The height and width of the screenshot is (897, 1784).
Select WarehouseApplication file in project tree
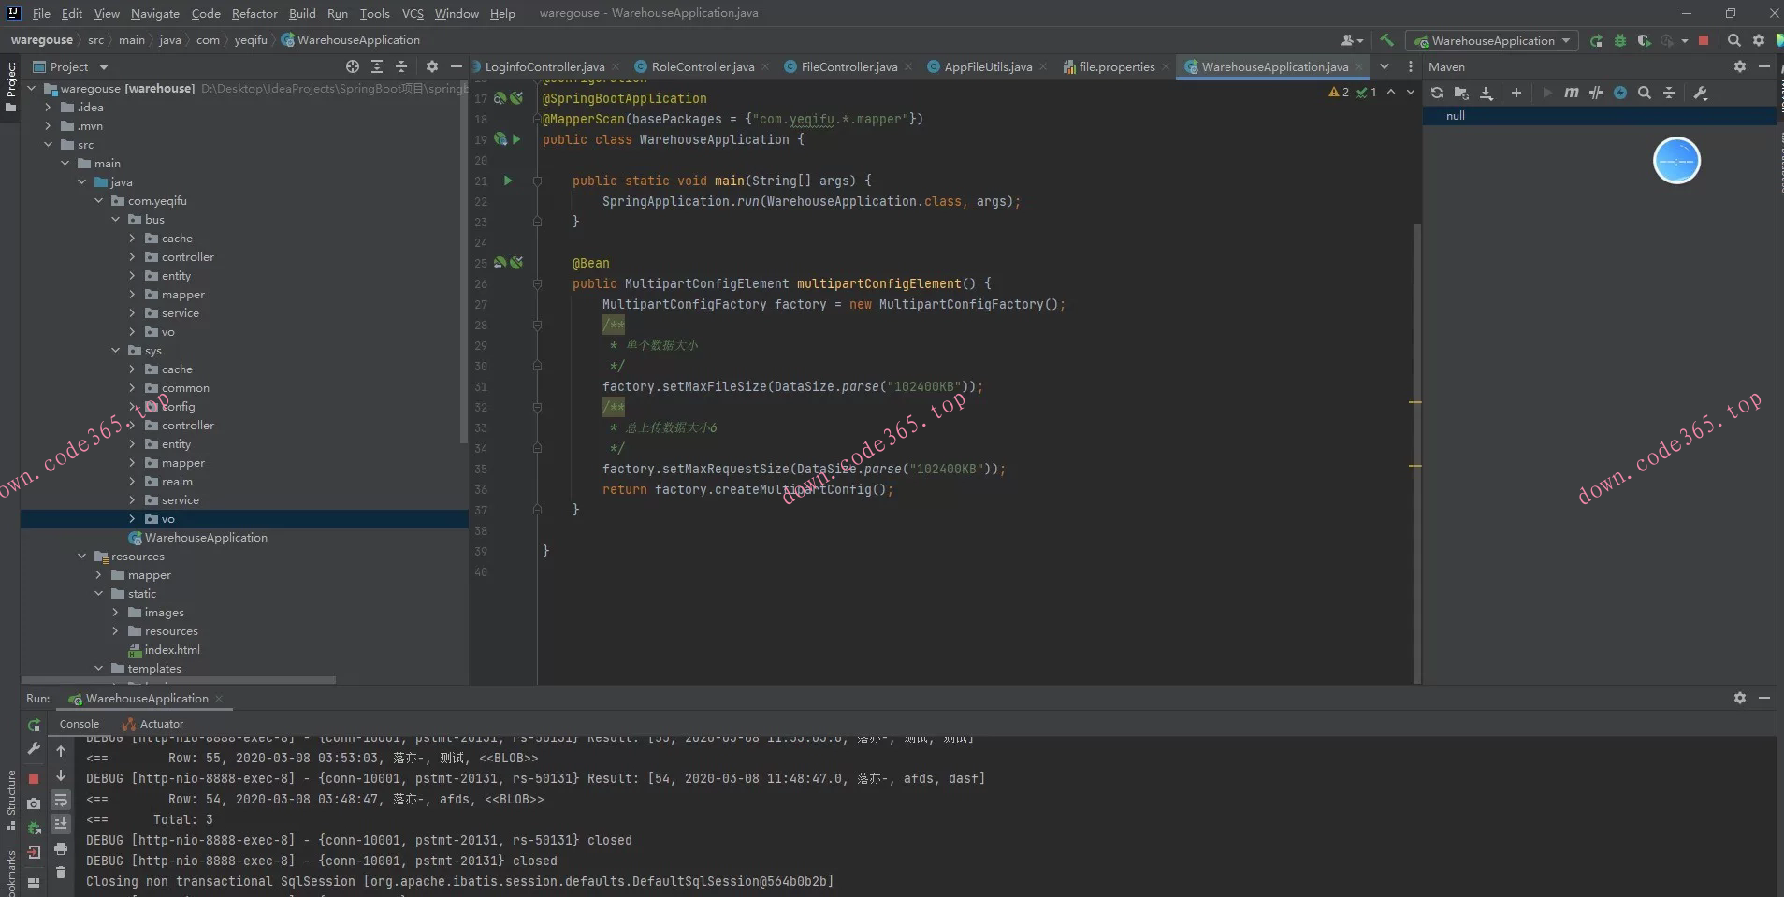[x=206, y=538]
